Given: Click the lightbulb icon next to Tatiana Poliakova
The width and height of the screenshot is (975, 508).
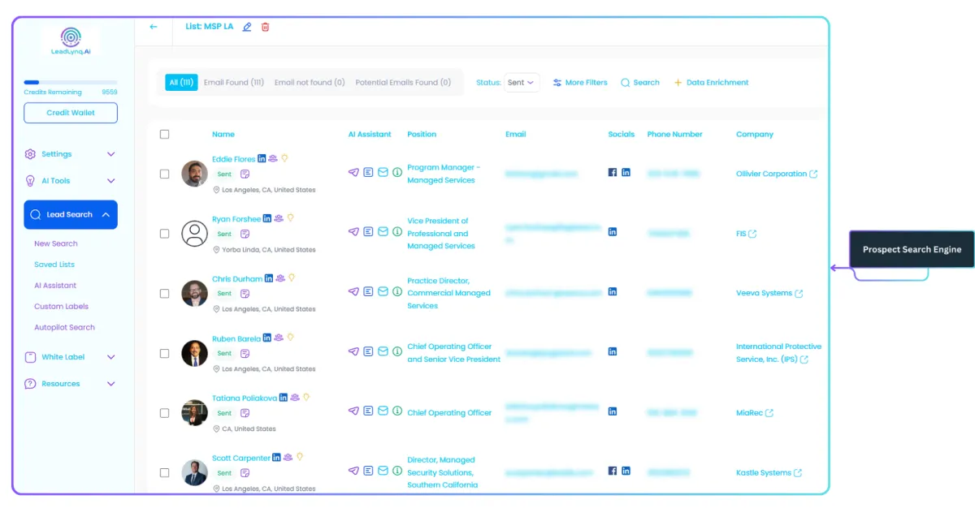Looking at the screenshot, I should [x=306, y=398].
